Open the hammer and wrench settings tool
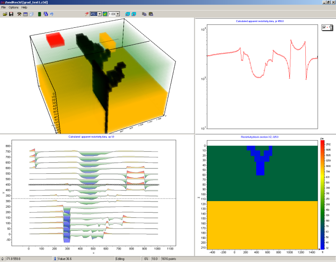Screen dimensions: 336x262 (x=19, y=14)
